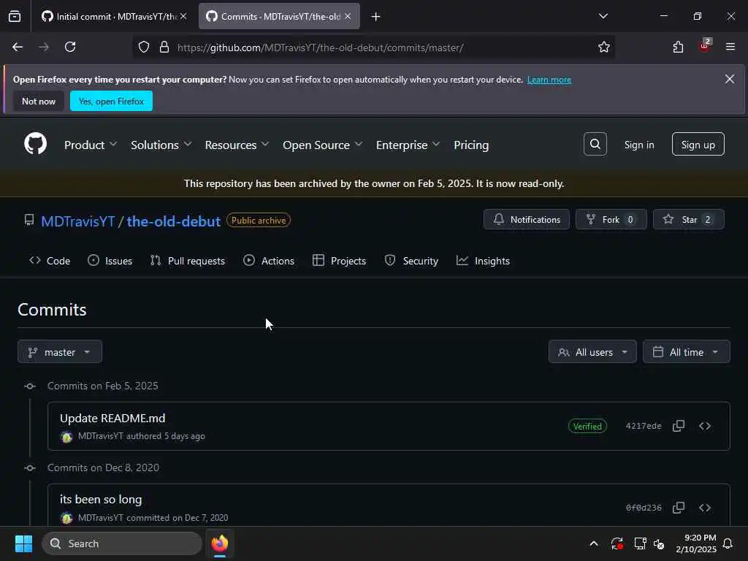The image size is (748, 561).
Task: Click the uBlock extension icon with badge
Action: [x=705, y=46]
